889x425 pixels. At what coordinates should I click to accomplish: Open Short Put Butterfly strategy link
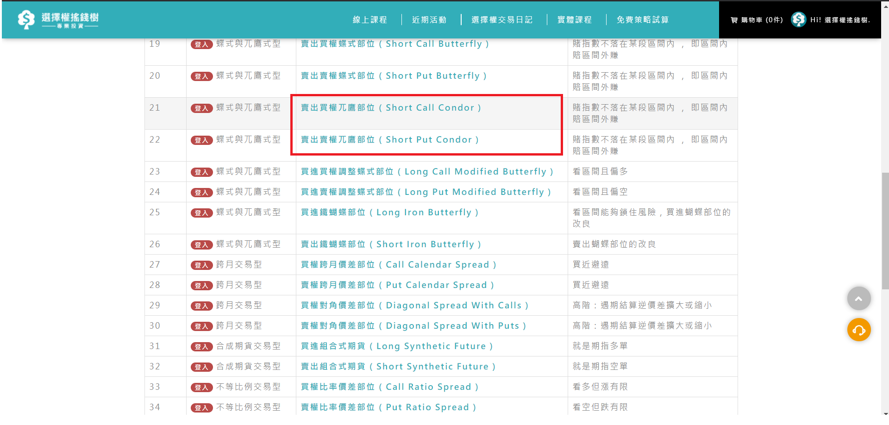tap(394, 75)
